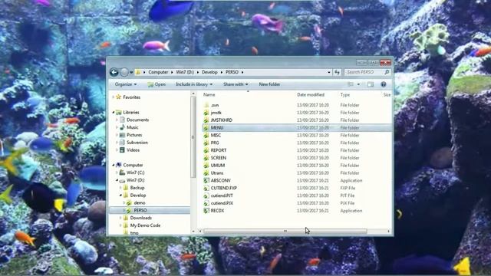This screenshot has height=276, width=491.
Task: Click the Forward navigation arrow
Action: tap(124, 72)
